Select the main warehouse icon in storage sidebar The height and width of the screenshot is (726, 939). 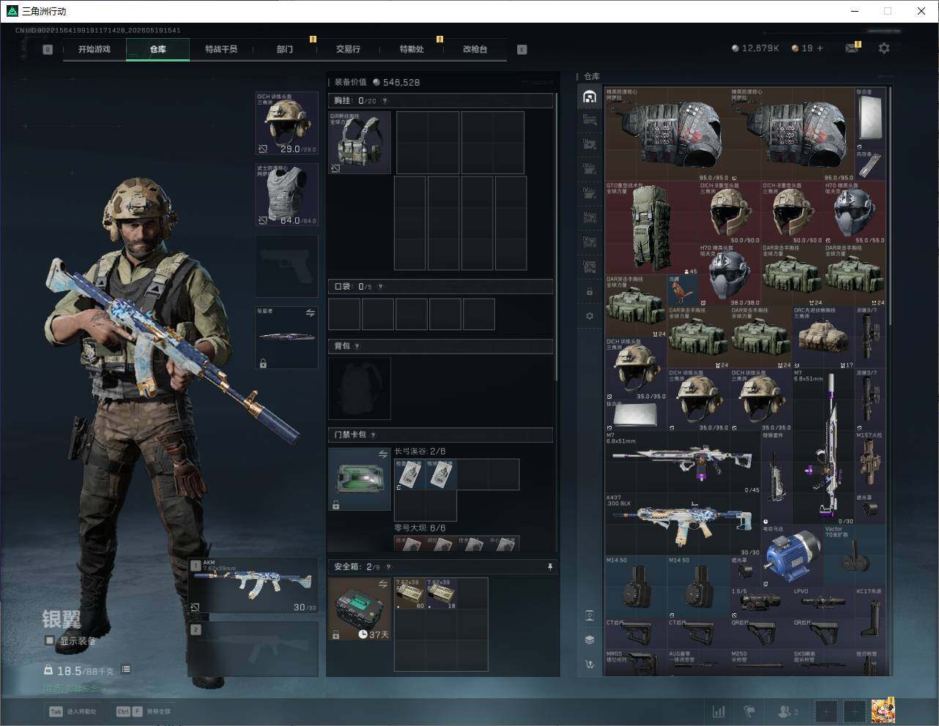click(x=590, y=97)
